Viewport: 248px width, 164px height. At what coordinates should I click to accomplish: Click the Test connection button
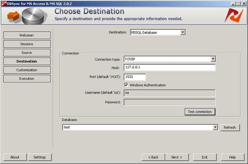pyautogui.click(x=200, y=112)
